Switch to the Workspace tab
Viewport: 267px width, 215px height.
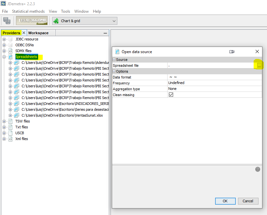(x=38, y=33)
